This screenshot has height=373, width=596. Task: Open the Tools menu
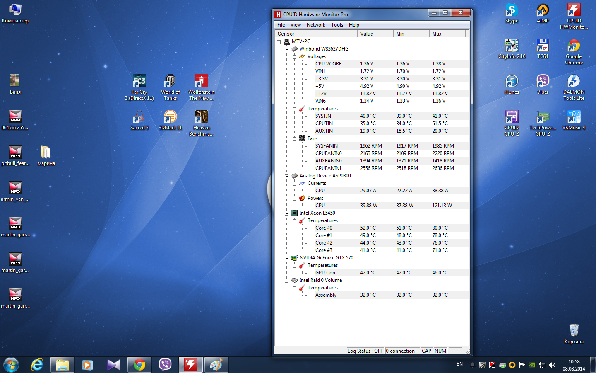pos(337,25)
